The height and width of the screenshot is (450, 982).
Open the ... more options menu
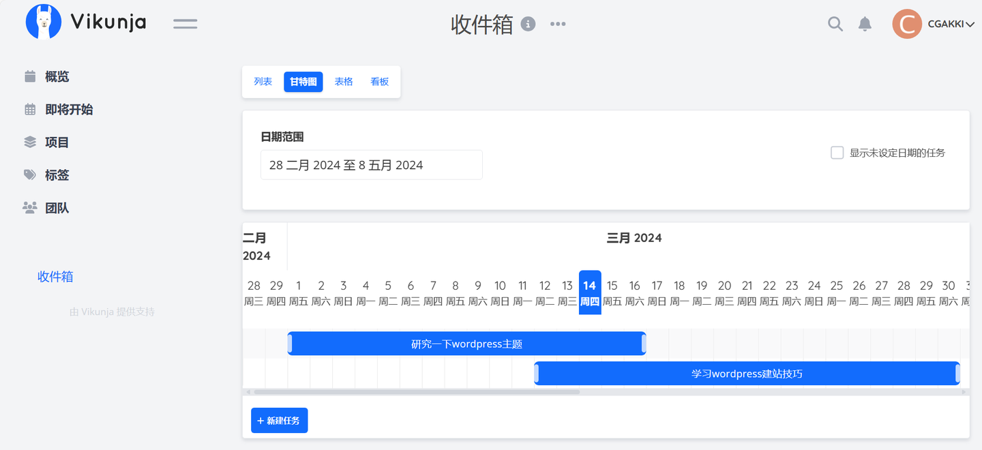click(558, 23)
